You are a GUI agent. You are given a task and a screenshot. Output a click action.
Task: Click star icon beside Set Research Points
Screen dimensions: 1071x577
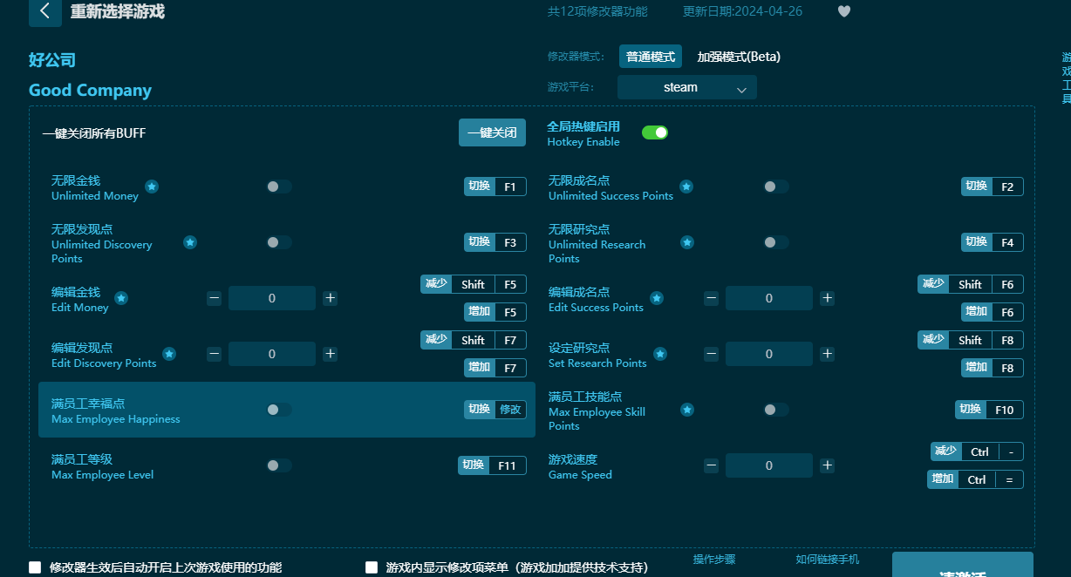pyautogui.click(x=660, y=354)
